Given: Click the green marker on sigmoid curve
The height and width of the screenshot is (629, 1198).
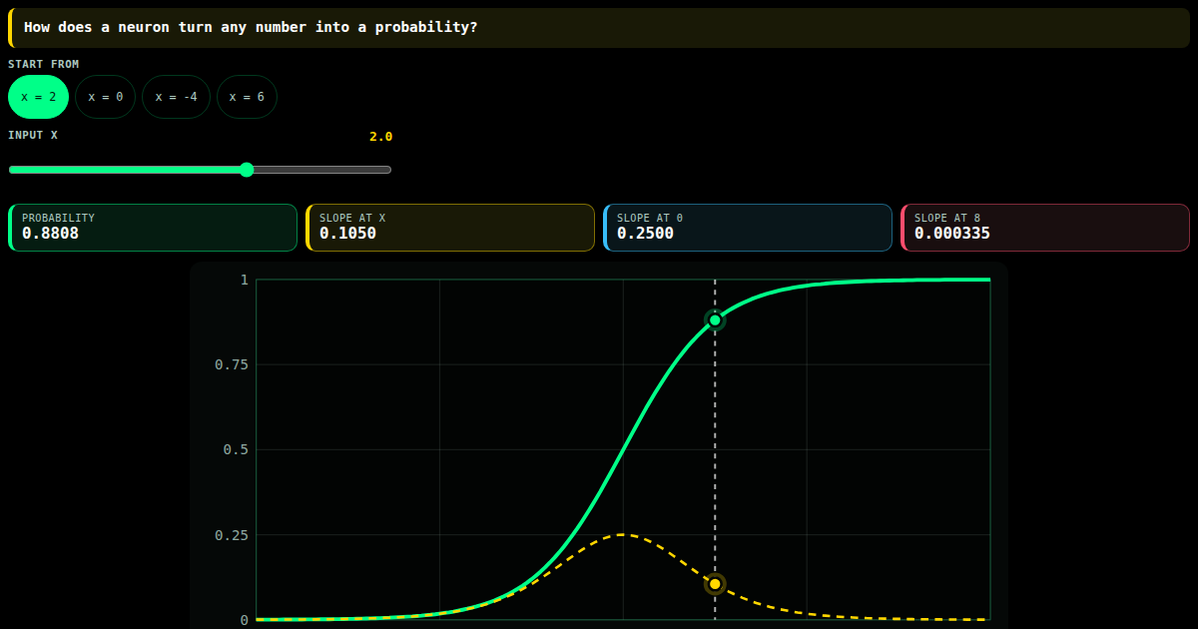Looking at the screenshot, I should (715, 319).
